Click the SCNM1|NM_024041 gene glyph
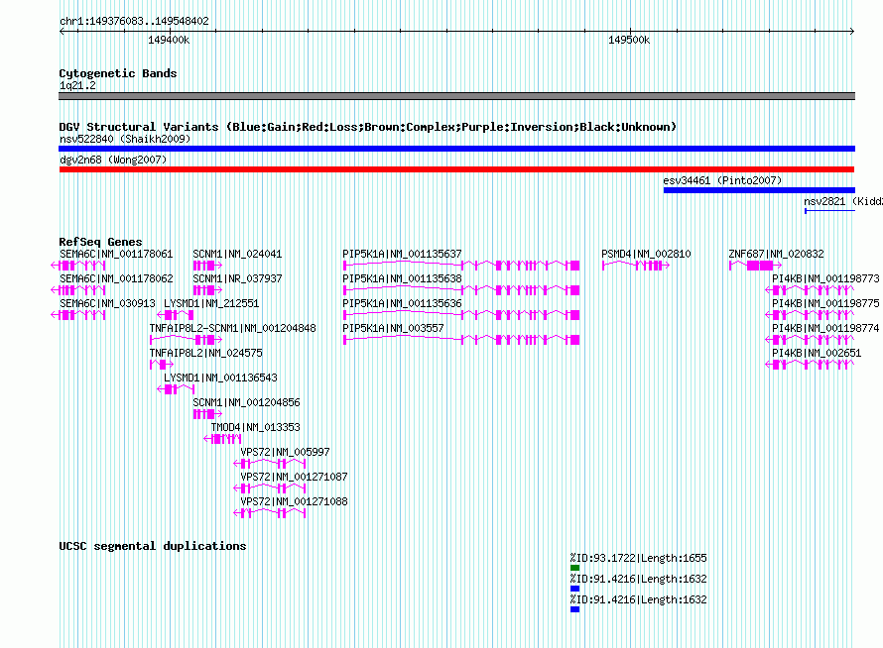Viewport: 883px width, 648px height. tap(207, 266)
